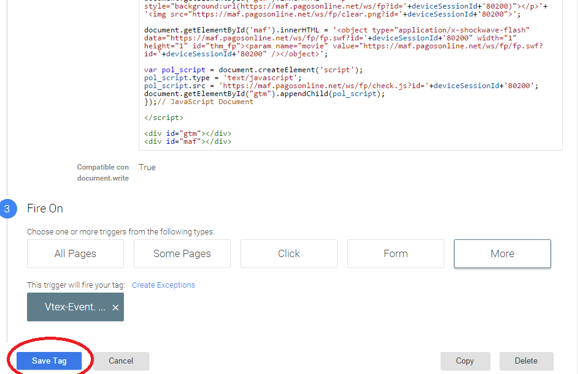
Task: Copy this tag
Action: [465, 361]
